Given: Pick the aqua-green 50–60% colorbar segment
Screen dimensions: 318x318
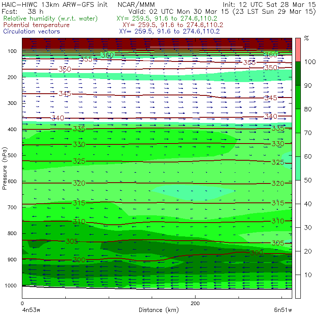Looking at the screenshot, I should click(x=298, y=168).
